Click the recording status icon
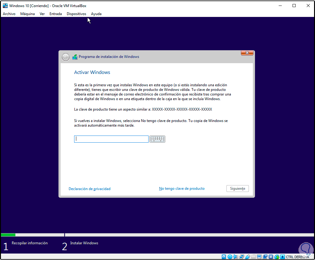The height and width of the screenshot is (260, 315). (x=265, y=257)
